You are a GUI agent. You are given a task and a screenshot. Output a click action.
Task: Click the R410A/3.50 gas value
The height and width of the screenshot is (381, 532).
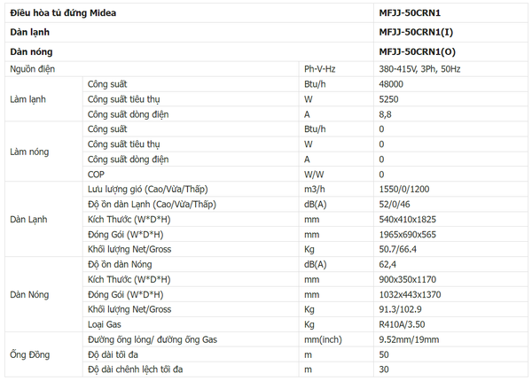coord(403,325)
